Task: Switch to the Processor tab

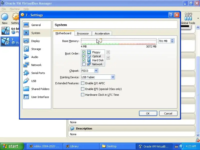Action: click(x=83, y=33)
